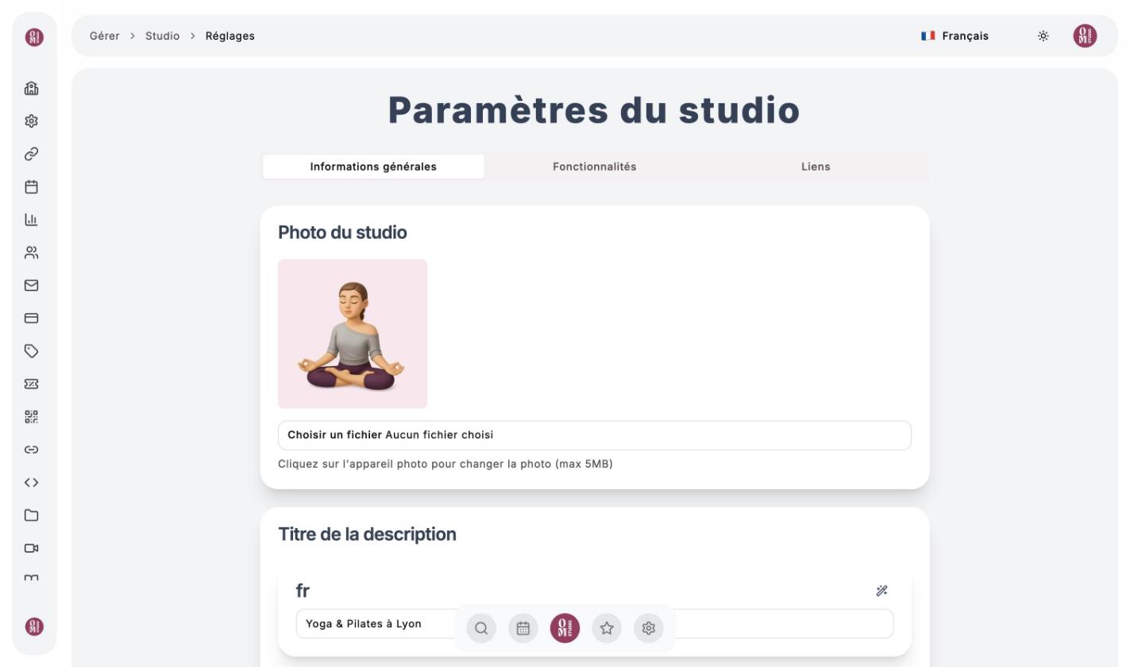This screenshot has width=1130, height=667.
Task: Open the gear settings icon in the sidebar
Action: pyautogui.click(x=32, y=121)
